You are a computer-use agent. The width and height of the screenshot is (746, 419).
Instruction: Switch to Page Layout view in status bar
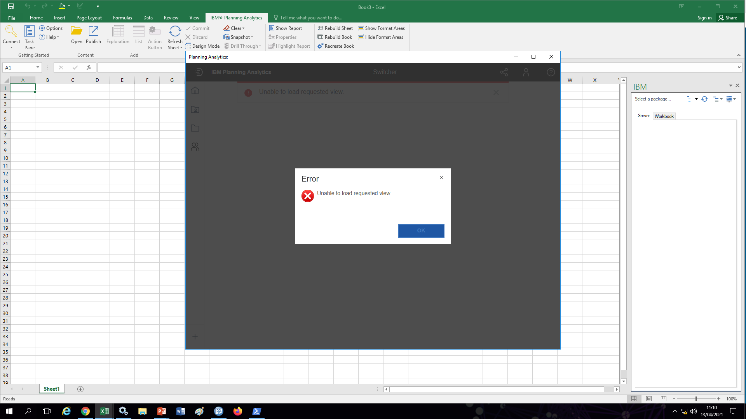648,399
